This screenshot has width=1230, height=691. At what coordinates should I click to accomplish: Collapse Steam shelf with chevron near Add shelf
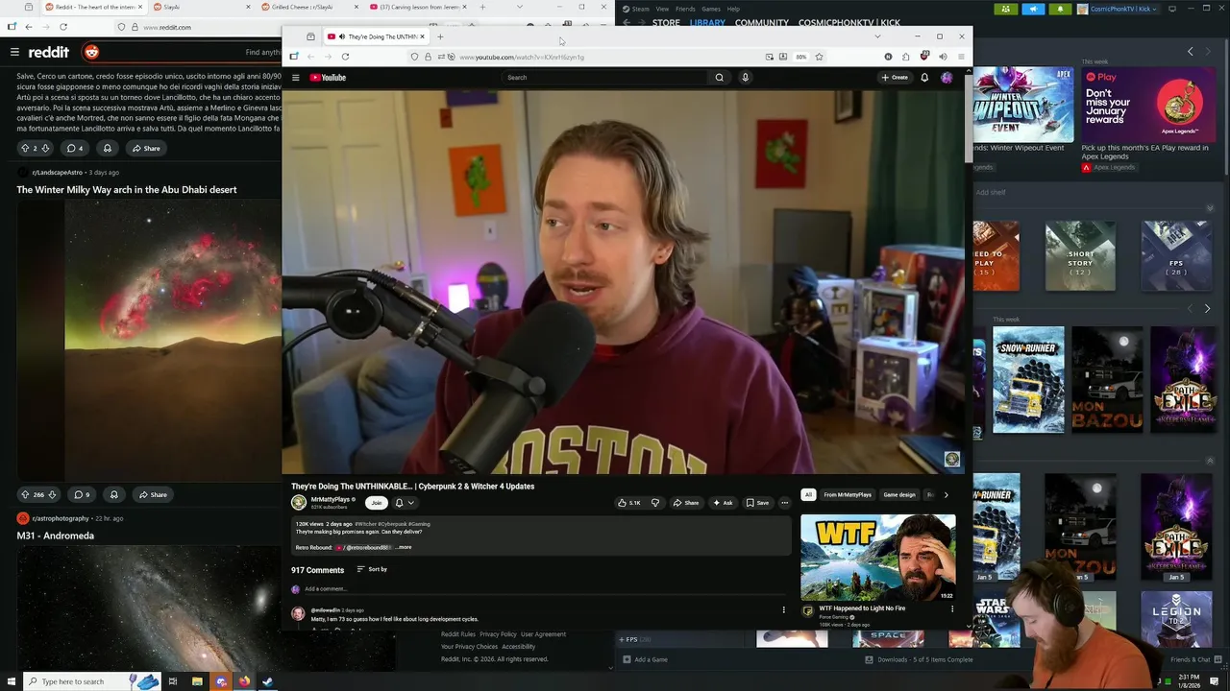[x=1210, y=208]
